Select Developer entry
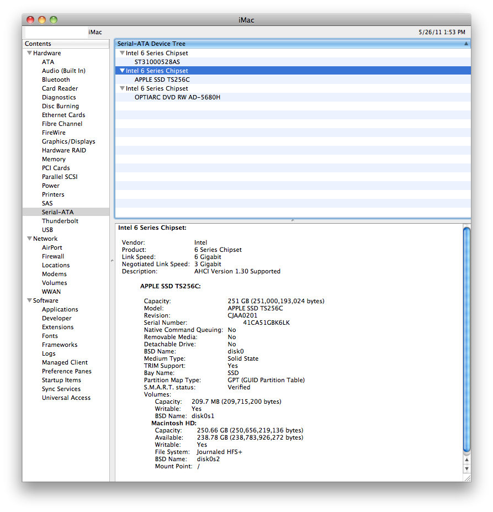The width and height of the screenshot is (493, 512). coord(56,318)
